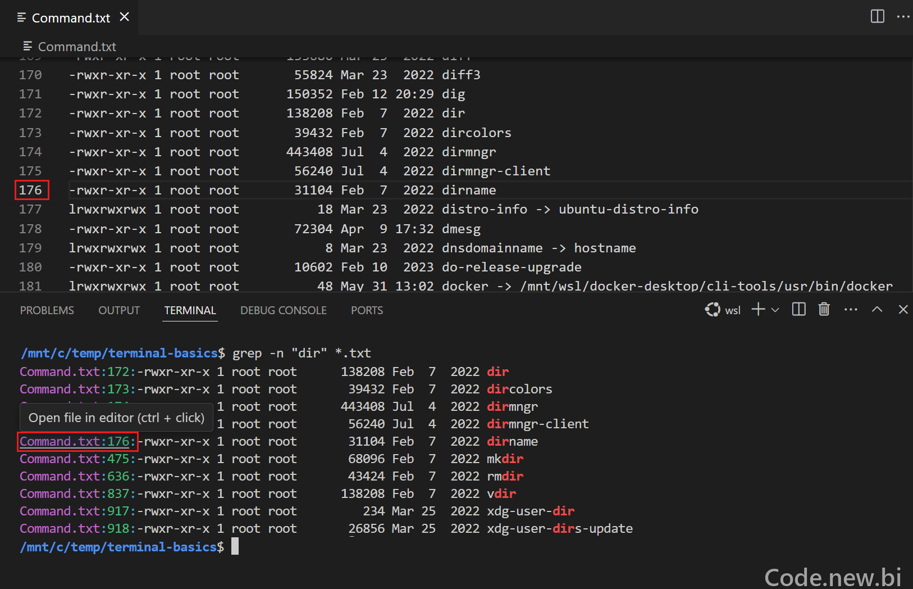Screen dimensions: 913x589
Task: Open terminal panel More Actions menu
Action: pyautogui.click(x=851, y=310)
